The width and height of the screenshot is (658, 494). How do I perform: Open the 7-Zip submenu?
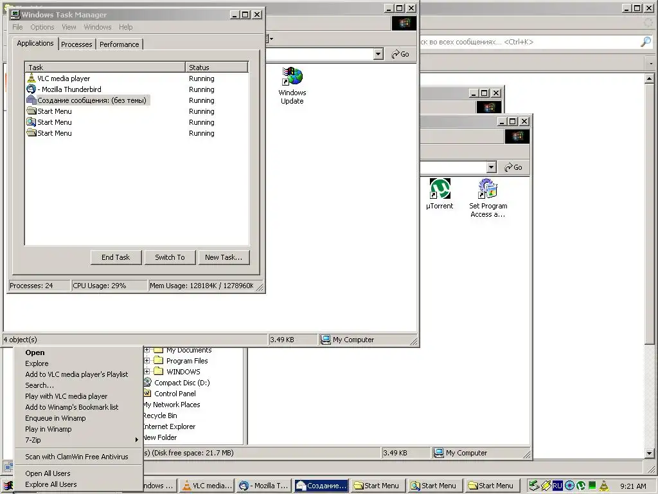(x=79, y=440)
